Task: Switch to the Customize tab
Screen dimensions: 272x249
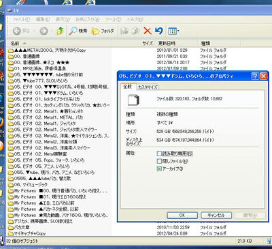Action: tap(148, 87)
